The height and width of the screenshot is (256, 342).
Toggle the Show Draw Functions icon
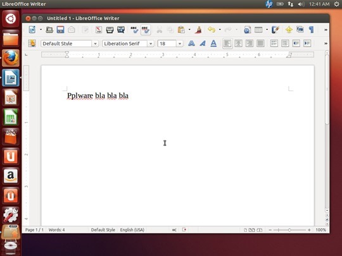(275, 30)
